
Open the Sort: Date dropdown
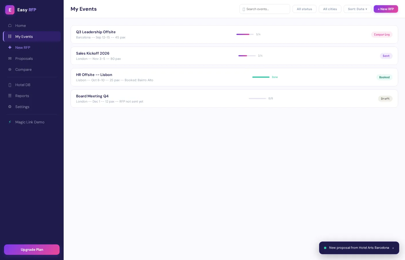[358, 9]
